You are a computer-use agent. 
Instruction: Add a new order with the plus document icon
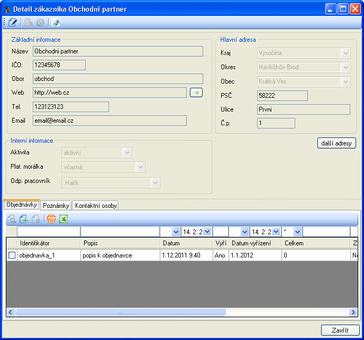pos(24,219)
